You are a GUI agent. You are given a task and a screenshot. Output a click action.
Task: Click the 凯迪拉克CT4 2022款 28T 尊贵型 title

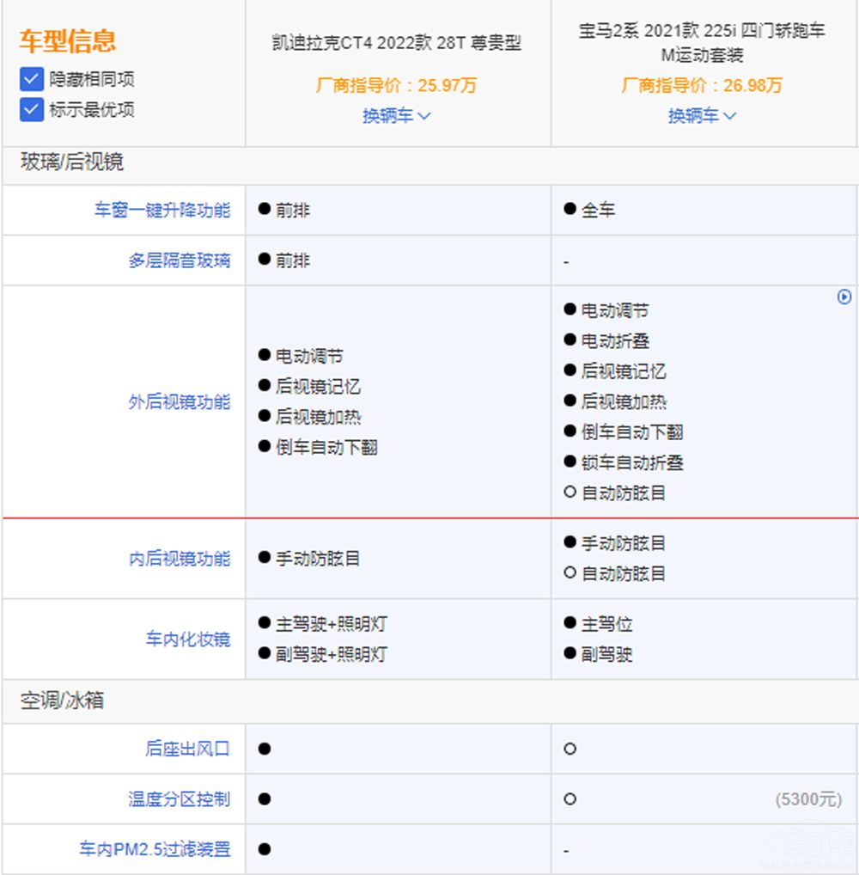[x=396, y=44]
